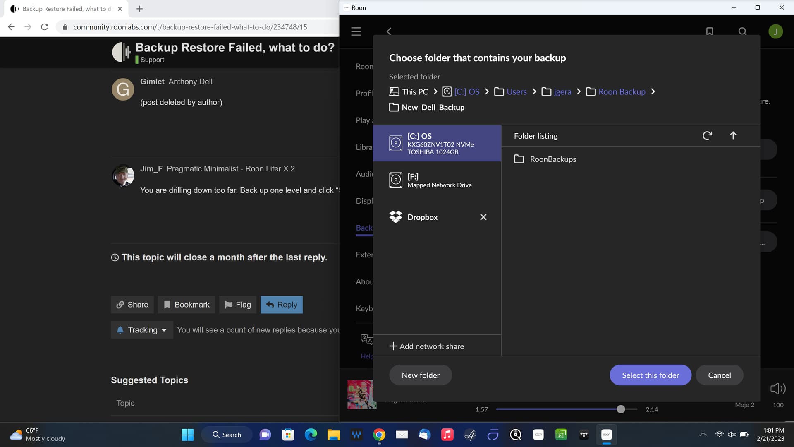794x447 pixels.
Task: Cancel the folder chooser dialog
Action: point(720,375)
